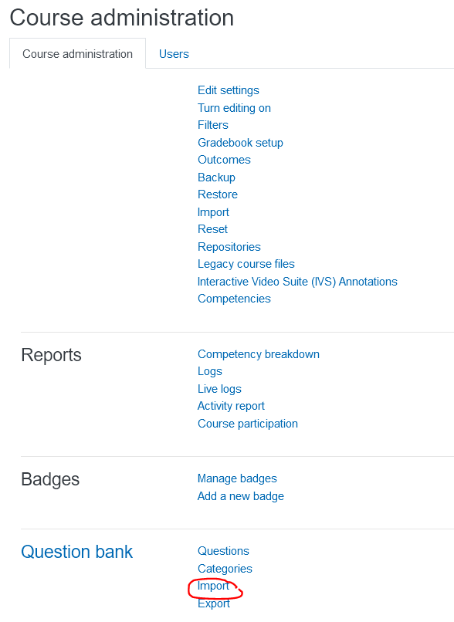
Task: Open Edit settings link
Action: (x=229, y=90)
